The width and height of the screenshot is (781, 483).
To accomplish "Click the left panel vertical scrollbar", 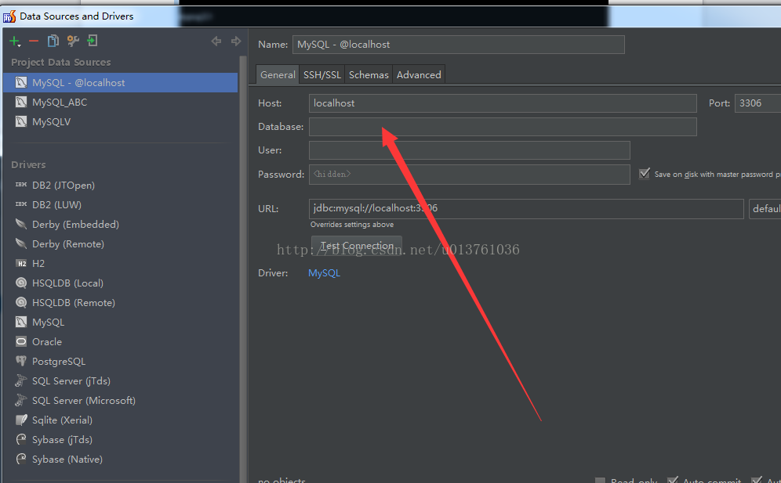I will click(x=243, y=269).
